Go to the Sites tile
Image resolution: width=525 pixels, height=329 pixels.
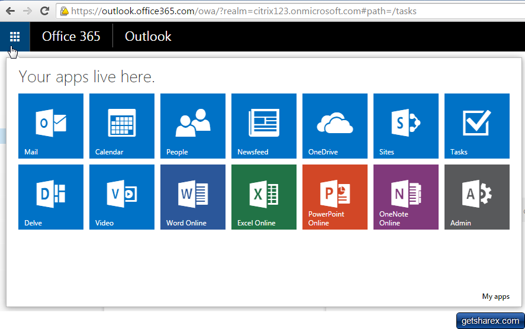[406, 125]
